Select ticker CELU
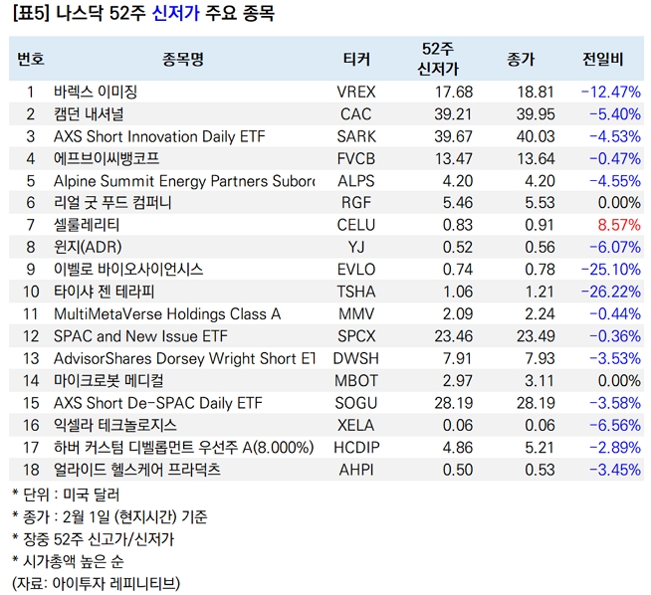This screenshot has height=595, width=651. (x=356, y=225)
